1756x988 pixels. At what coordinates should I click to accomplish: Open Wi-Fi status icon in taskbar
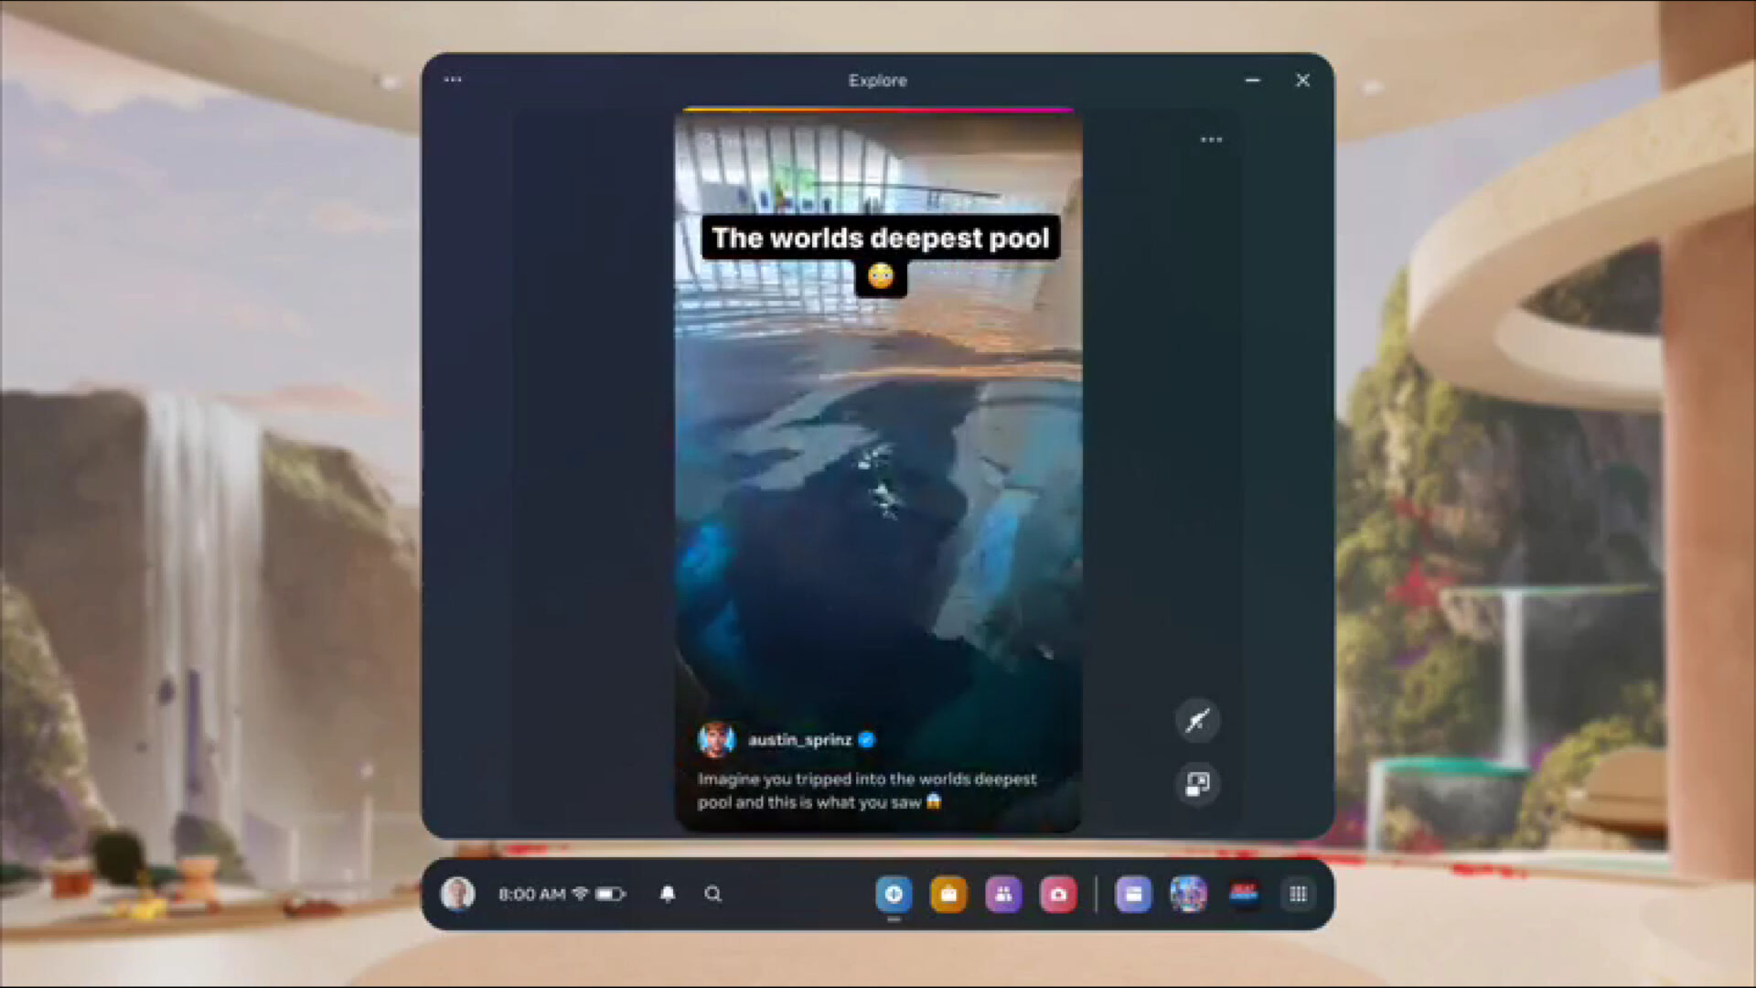tap(580, 893)
